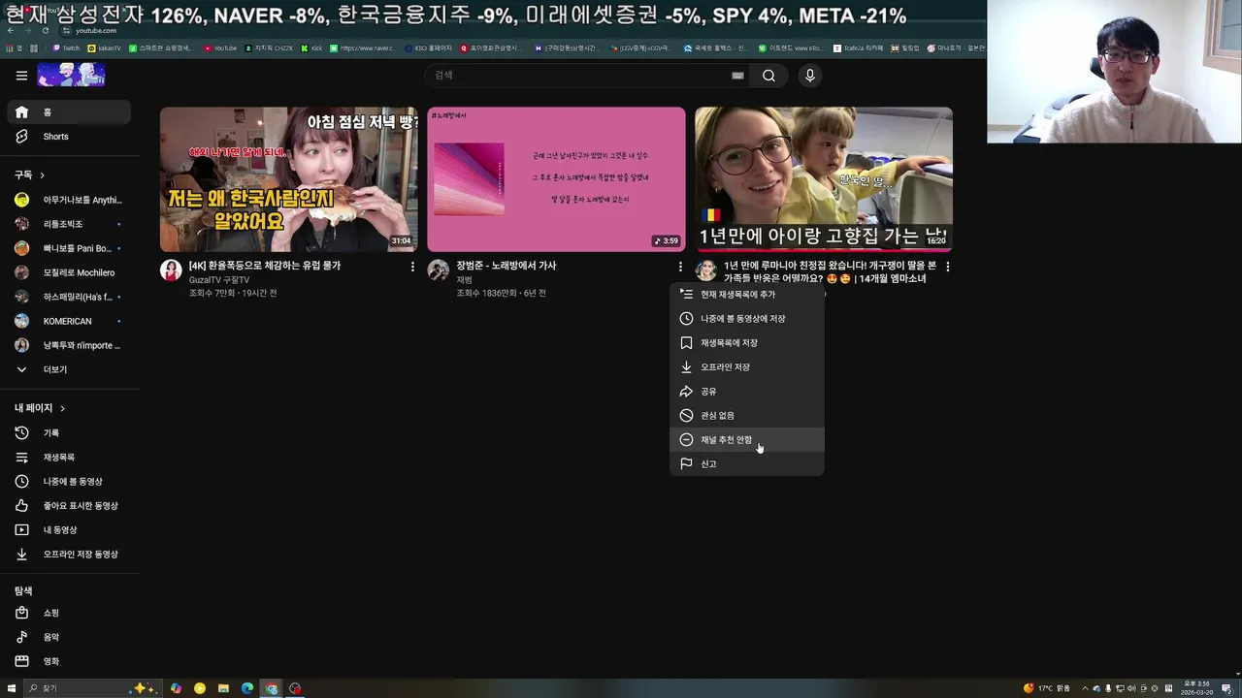Select 현재 재생목록에 추가 menu item

(747, 295)
